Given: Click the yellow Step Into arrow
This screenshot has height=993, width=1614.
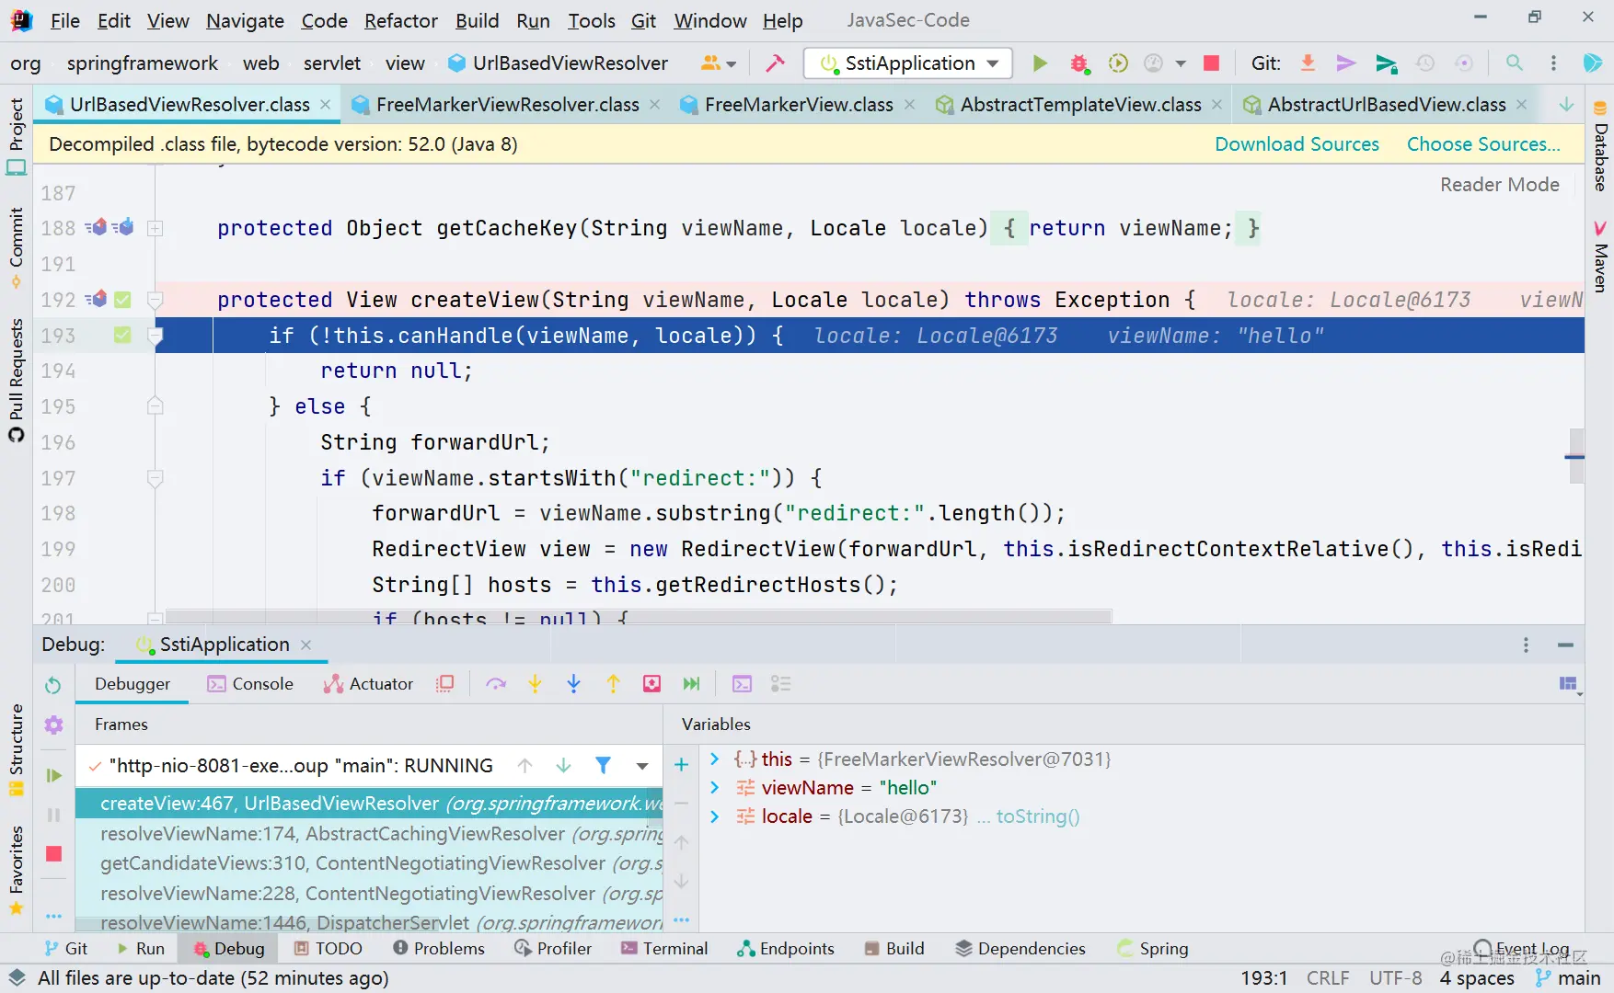Looking at the screenshot, I should point(535,684).
